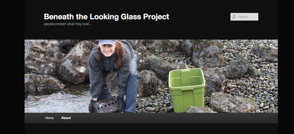Click the large boulder left of the woman
This screenshot has width=294, height=134.
tap(73, 63)
